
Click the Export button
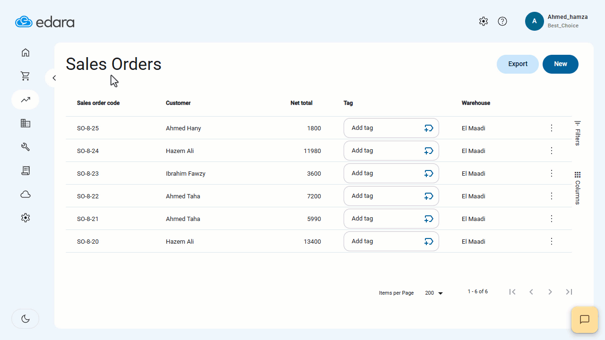[518, 64]
